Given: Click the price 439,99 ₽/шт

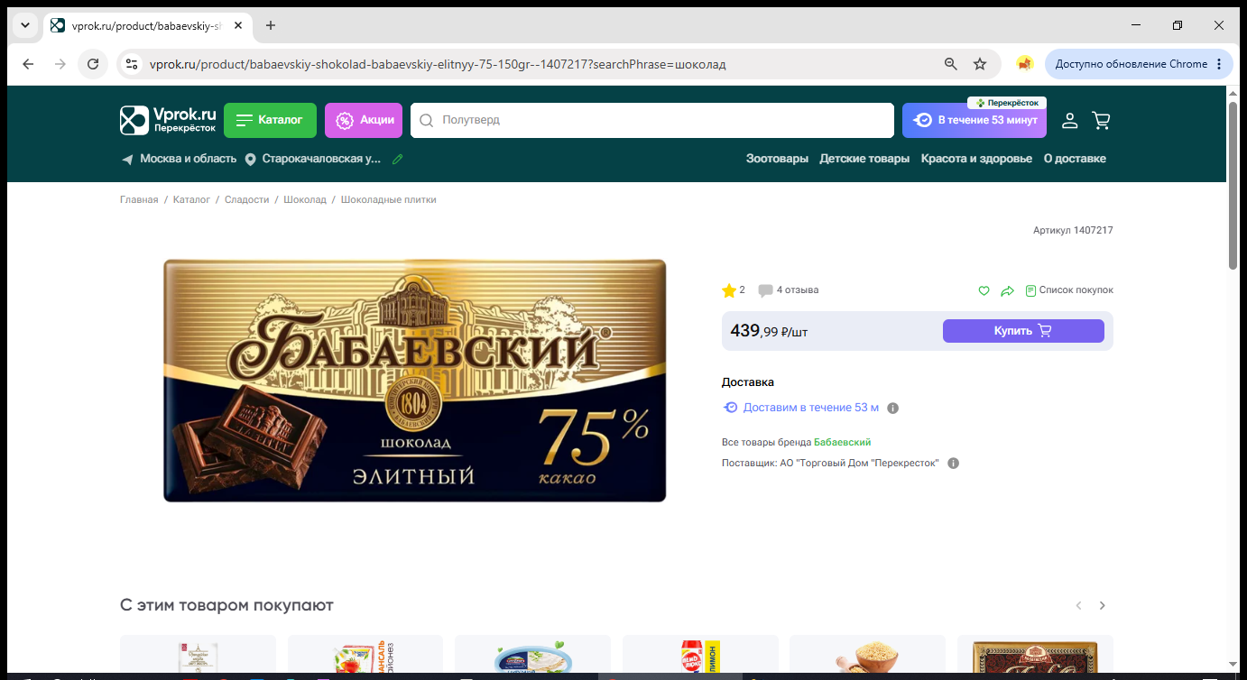Looking at the screenshot, I should (769, 331).
